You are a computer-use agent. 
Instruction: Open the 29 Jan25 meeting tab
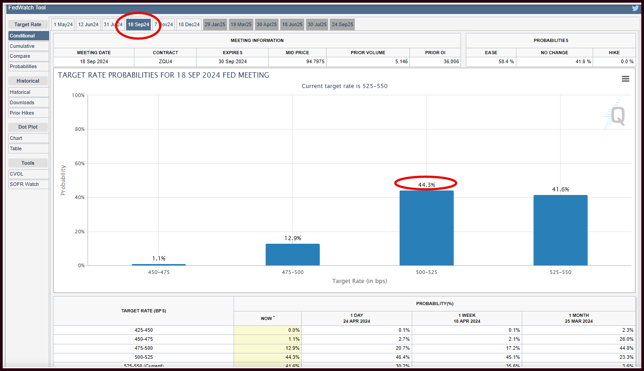(215, 25)
